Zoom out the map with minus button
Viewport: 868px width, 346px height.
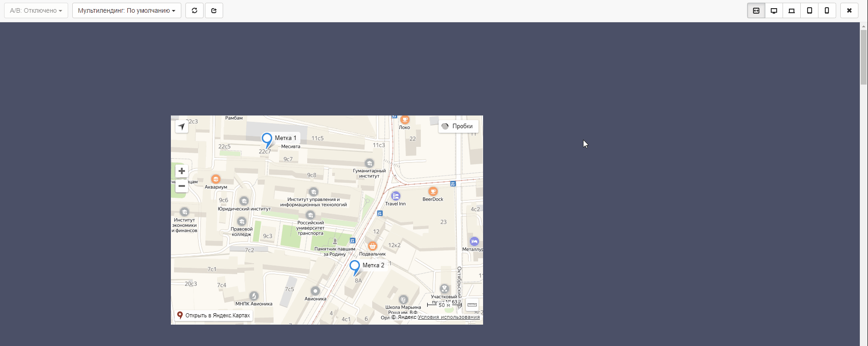click(x=182, y=186)
